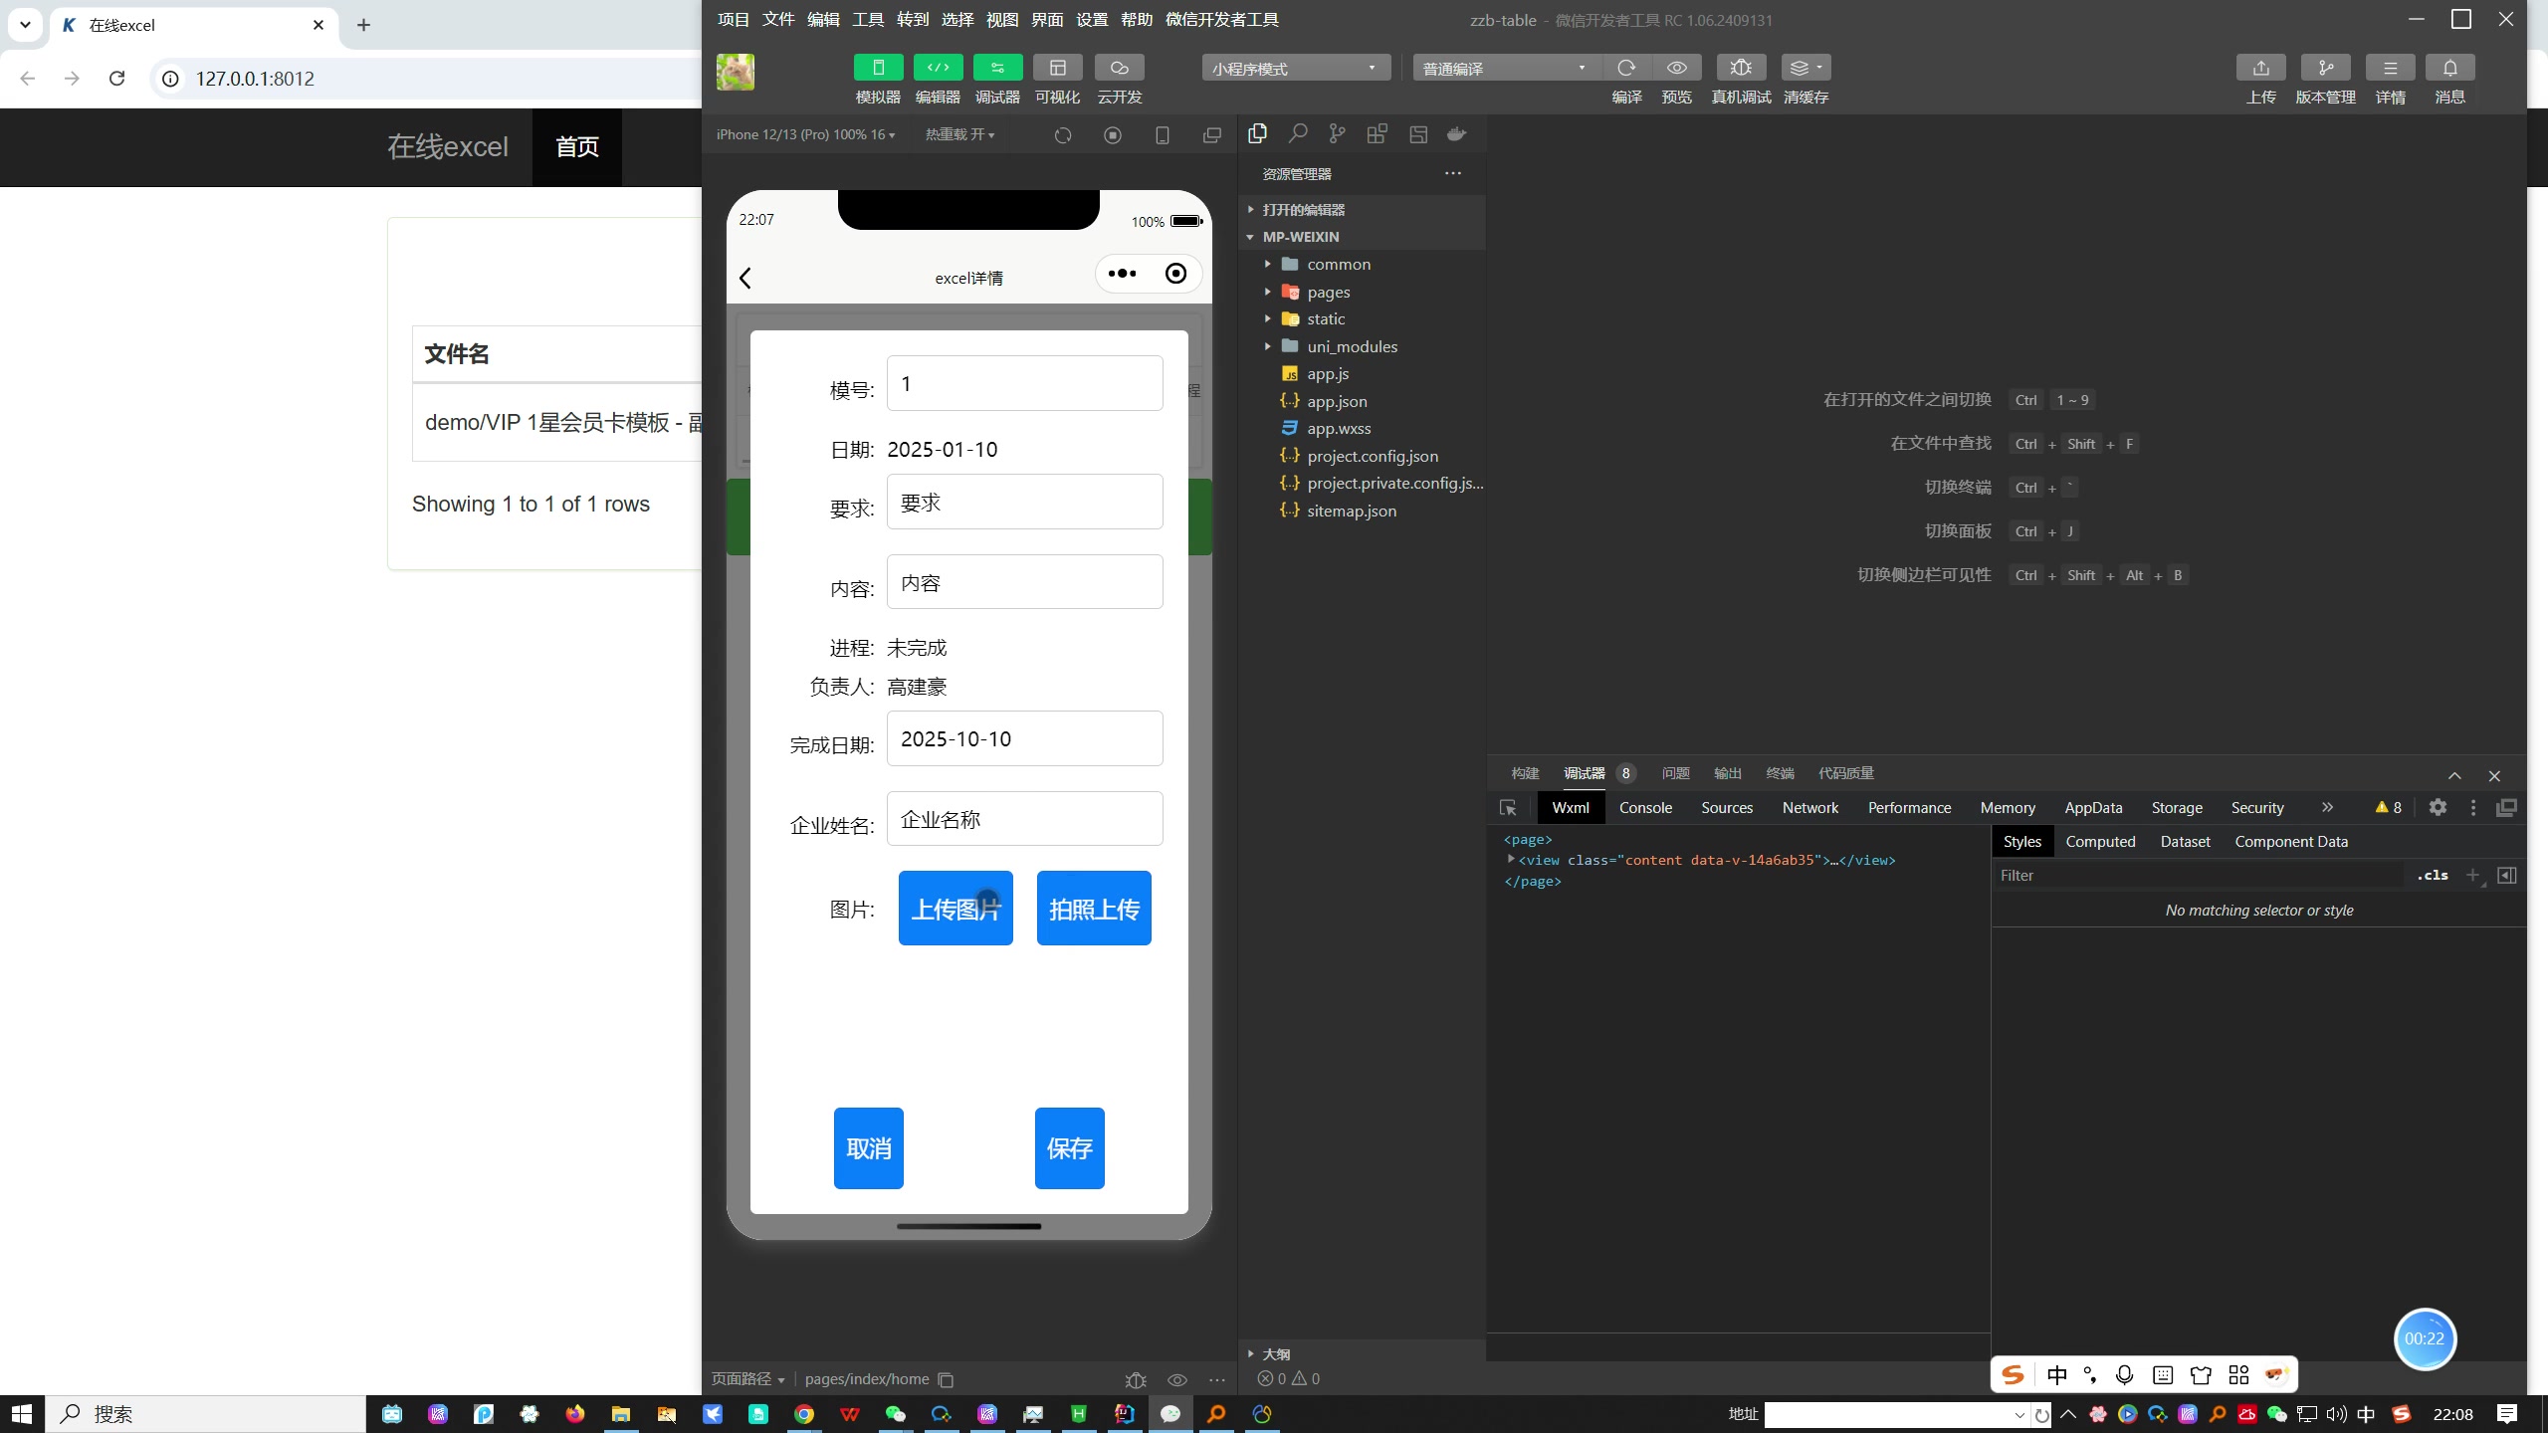The height and width of the screenshot is (1433, 2548).
Task: Toggle the .cls class editor
Action: point(2432,875)
